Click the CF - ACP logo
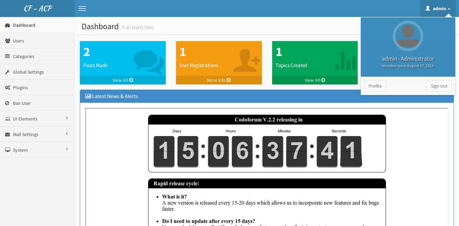Viewport: 459px width, 226px height. pyautogui.click(x=38, y=8)
